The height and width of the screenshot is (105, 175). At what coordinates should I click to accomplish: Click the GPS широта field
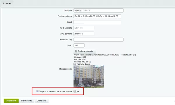[84, 28]
